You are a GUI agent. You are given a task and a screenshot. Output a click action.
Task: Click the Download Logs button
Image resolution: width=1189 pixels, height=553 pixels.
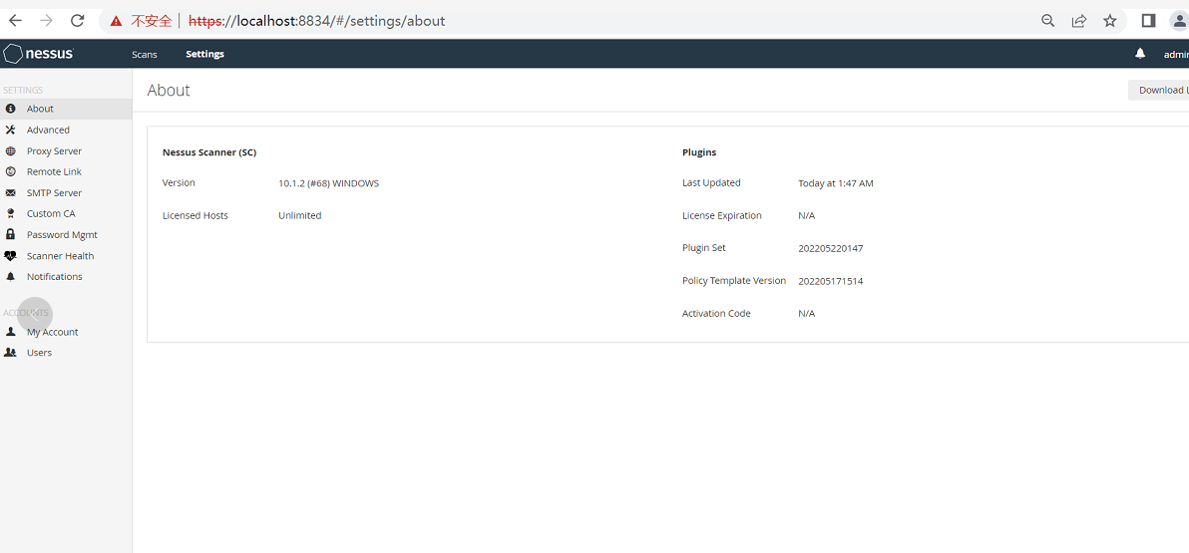point(1159,90)
